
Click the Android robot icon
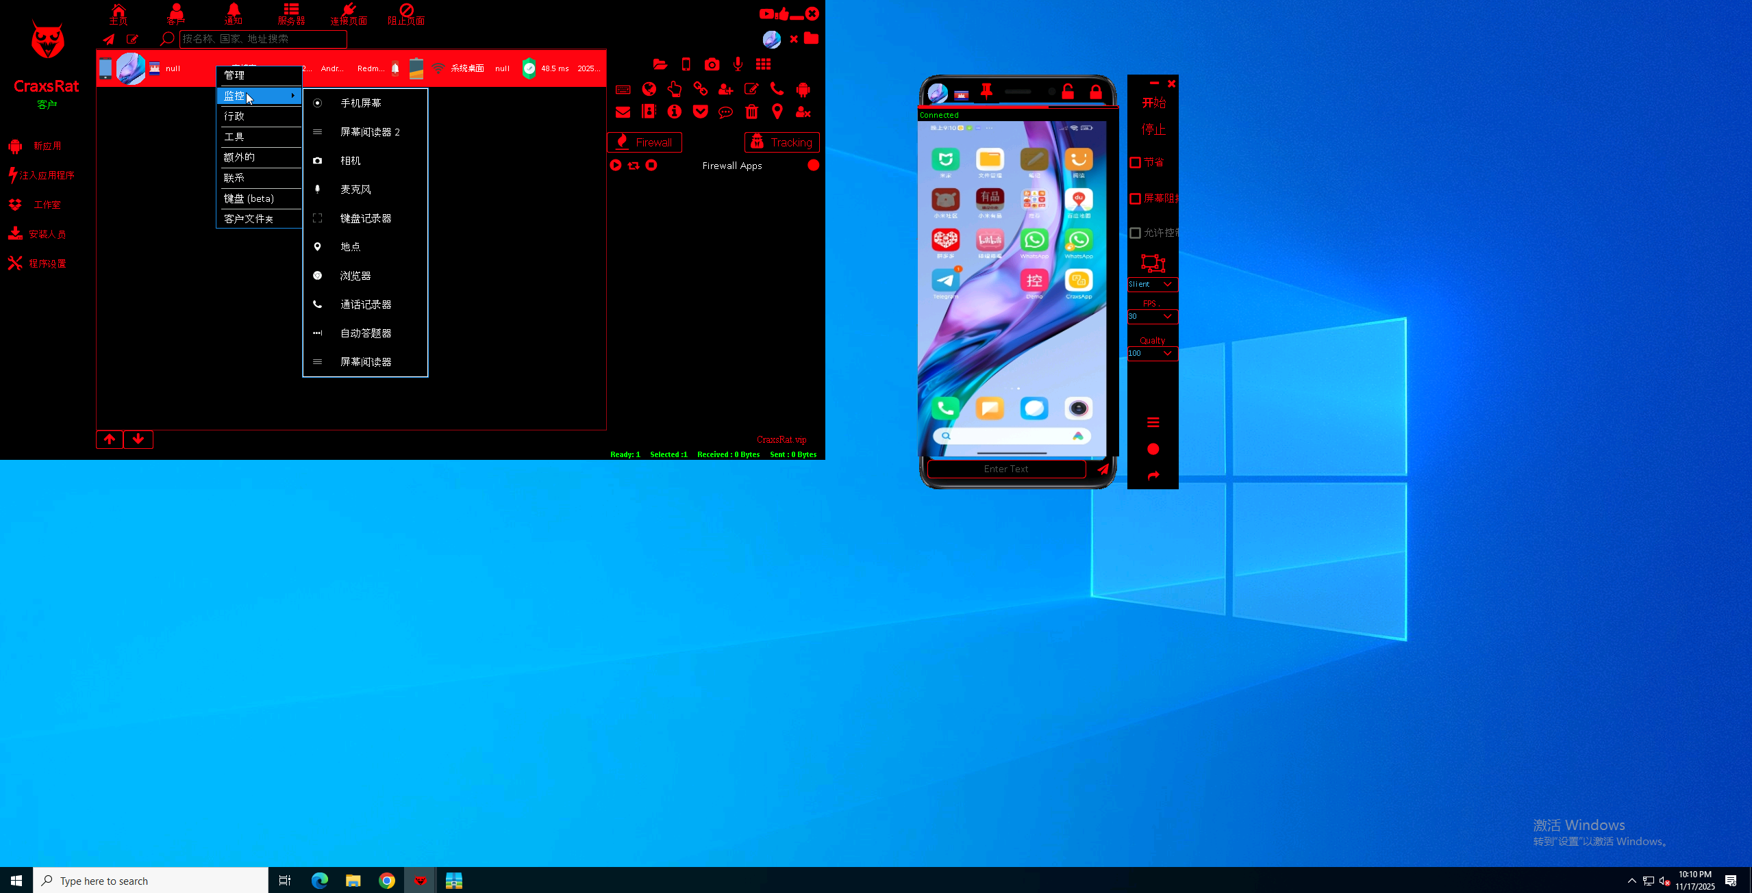click(x=803, y=90)
